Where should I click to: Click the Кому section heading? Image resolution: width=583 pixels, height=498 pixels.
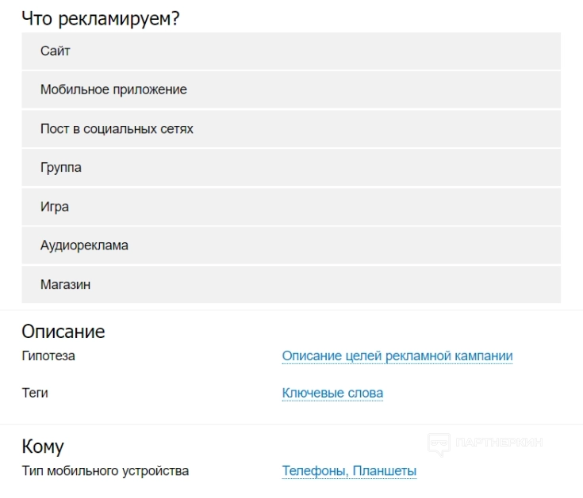pyautogui.click(x=43, y=447)
